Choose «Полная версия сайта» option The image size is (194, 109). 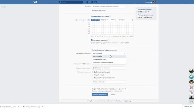pyautogui.click(x=109, y=60)
